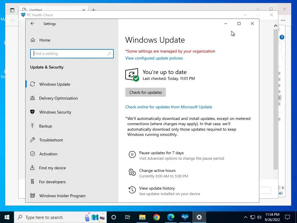Click the blue help icon in background window

coord(282,37)
